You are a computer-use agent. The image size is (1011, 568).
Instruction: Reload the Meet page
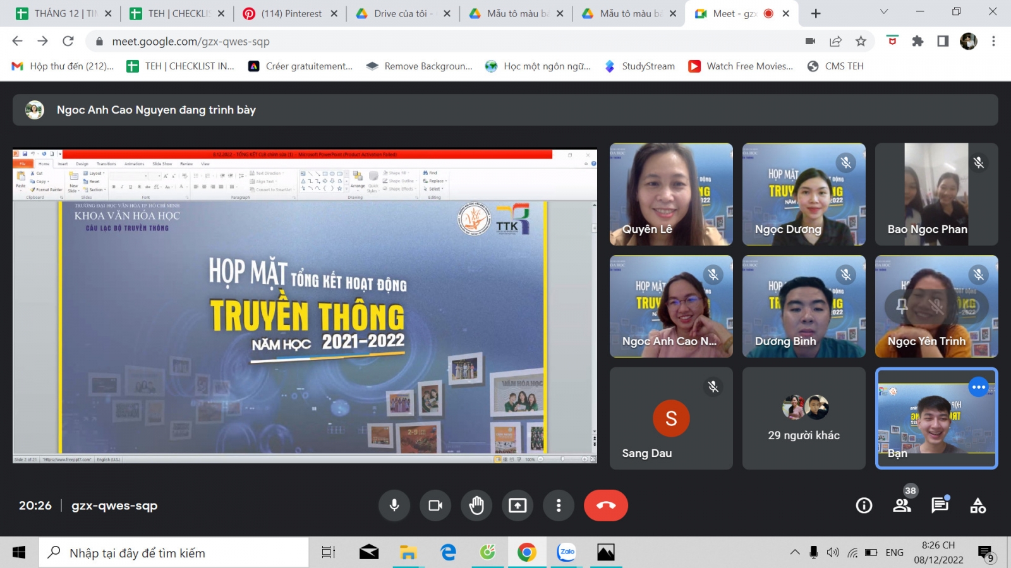[x=68, y=41]
